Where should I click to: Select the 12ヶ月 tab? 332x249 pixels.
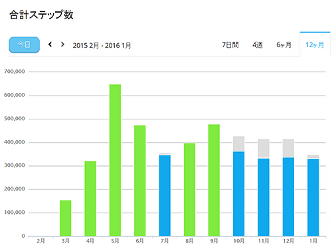click(x=315, y=45)
